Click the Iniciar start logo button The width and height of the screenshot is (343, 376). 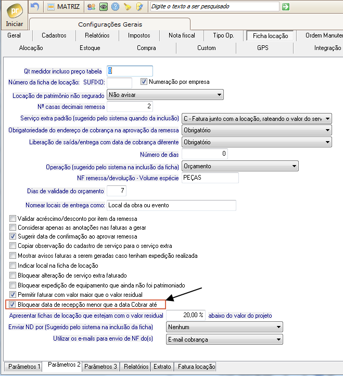coord(15,15)
